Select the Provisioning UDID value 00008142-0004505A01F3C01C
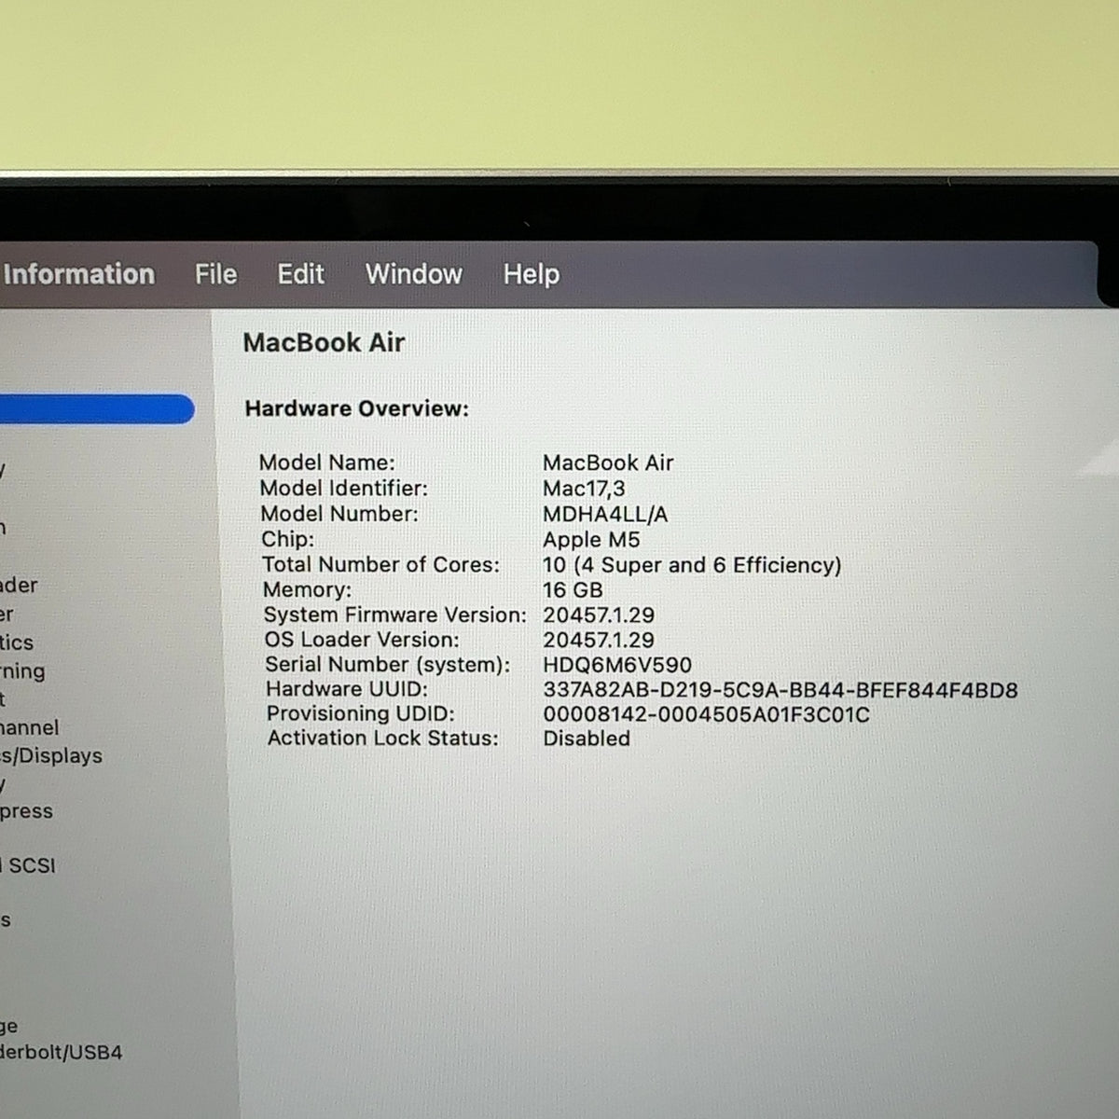This screenshot has height=1119, width=1119. (x=706, y=714)
